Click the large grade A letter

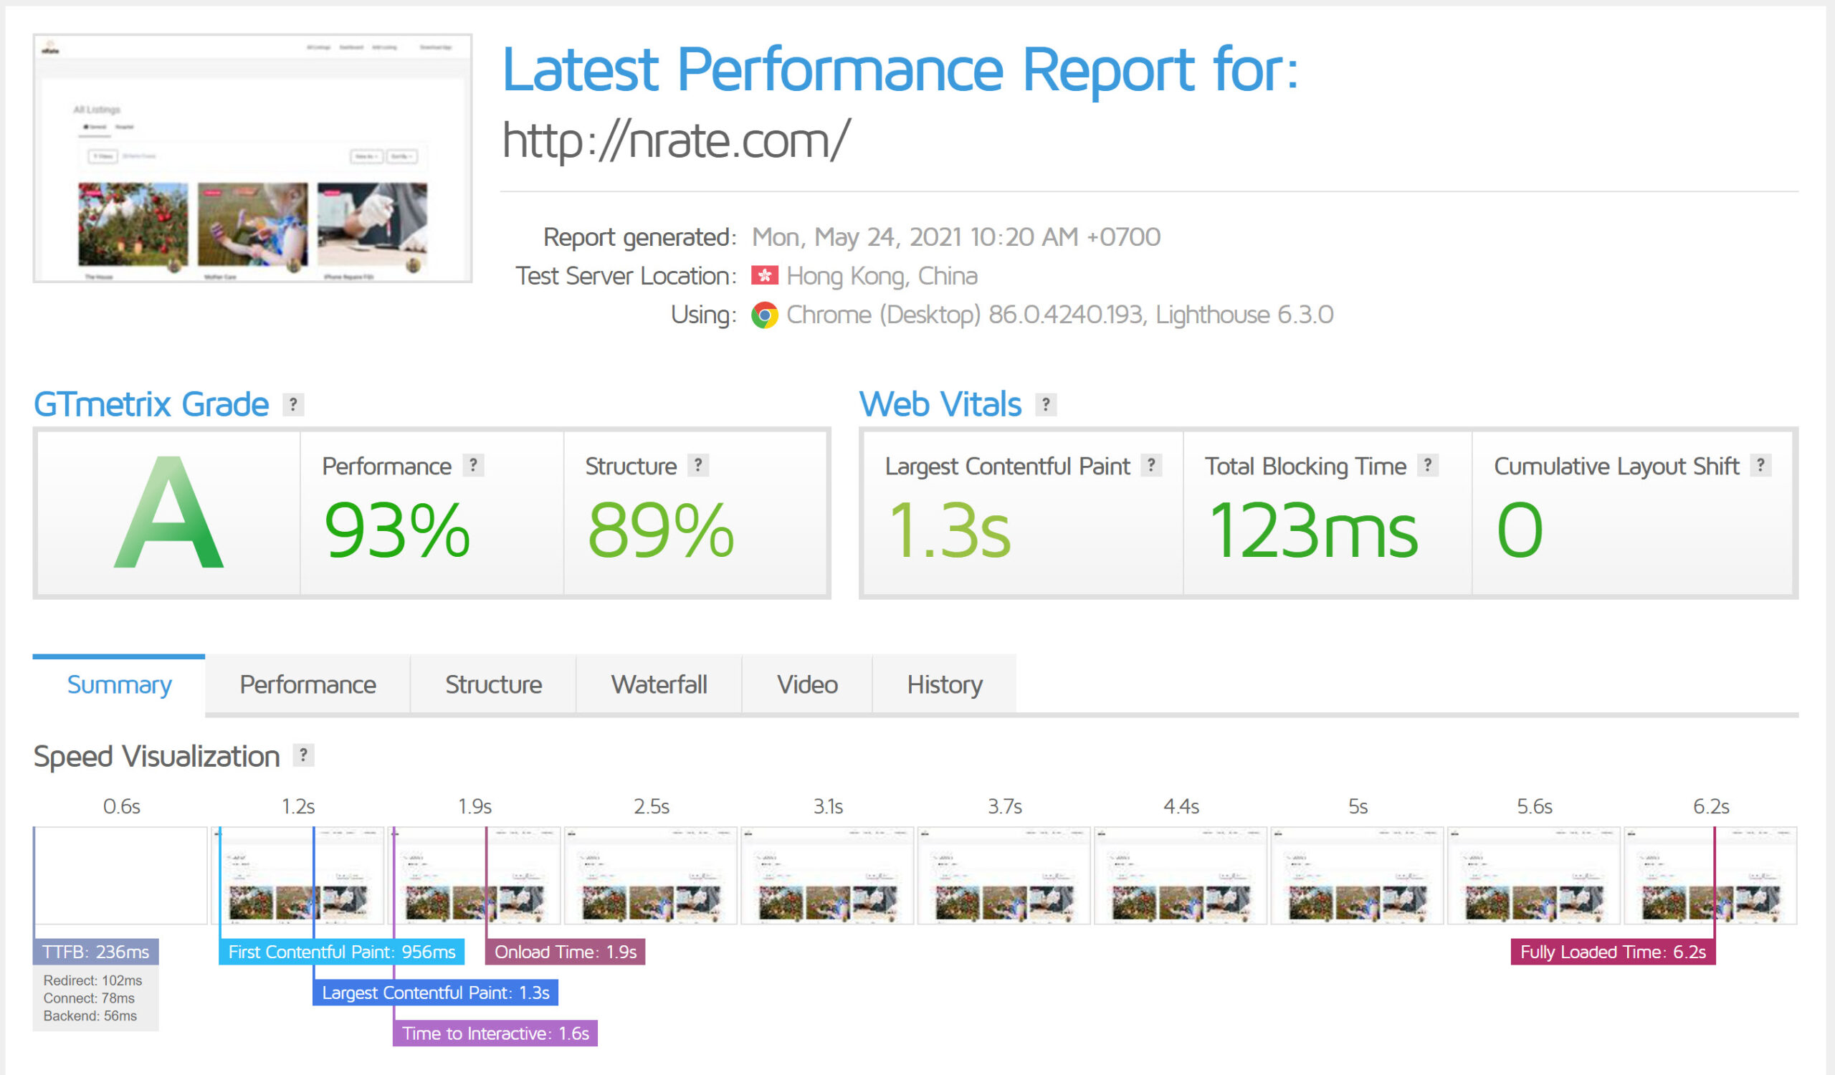pyautogui.click(x=169, y=512)
